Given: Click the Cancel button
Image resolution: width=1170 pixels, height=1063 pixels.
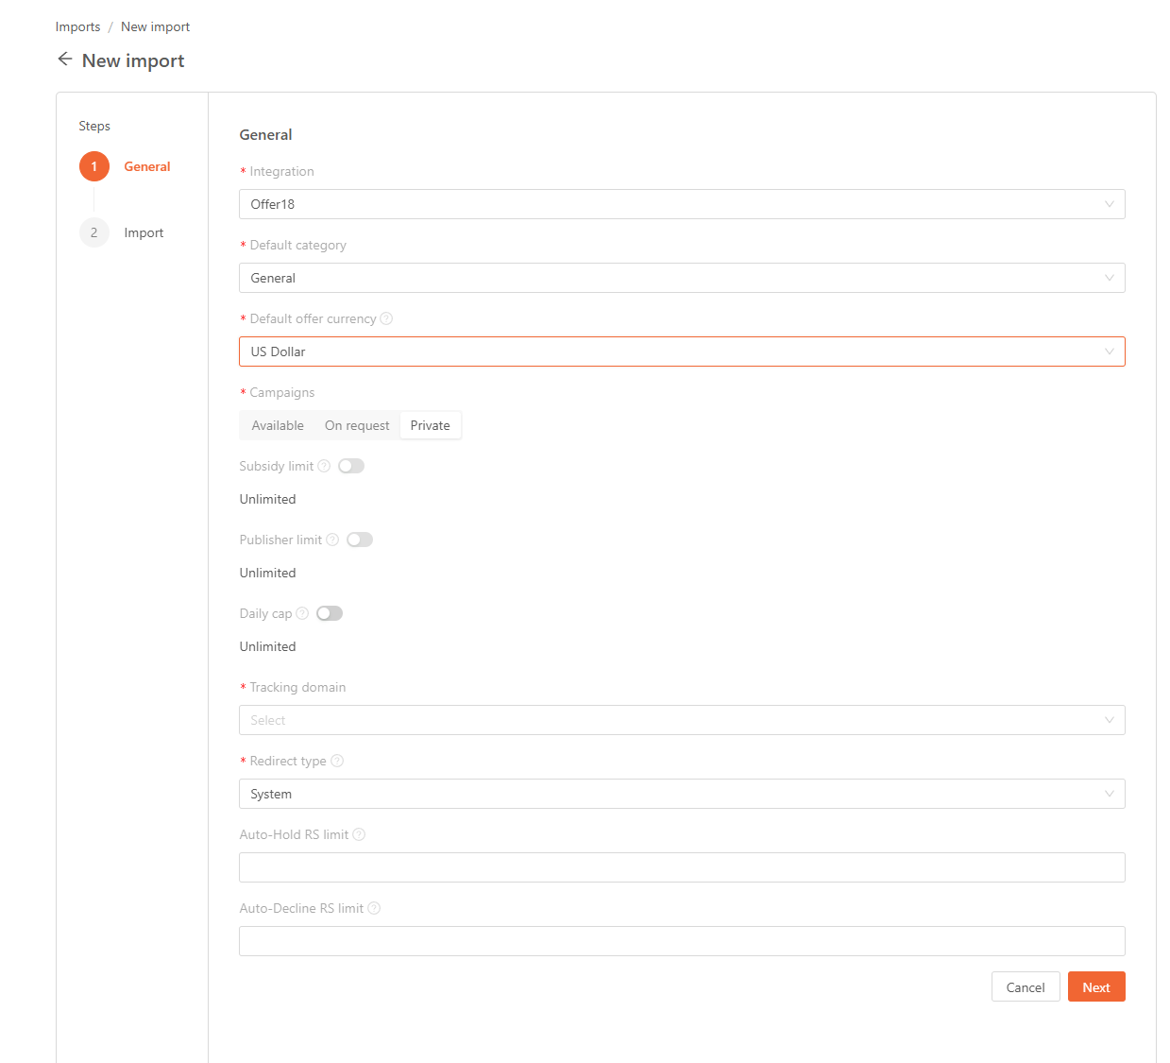Looking at the screenshot, I should coord(1025,987).
